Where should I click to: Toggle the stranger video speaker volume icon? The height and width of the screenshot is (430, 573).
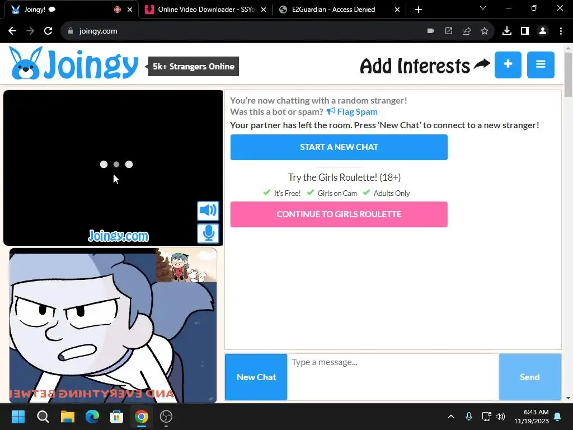(x=208, y=211)
